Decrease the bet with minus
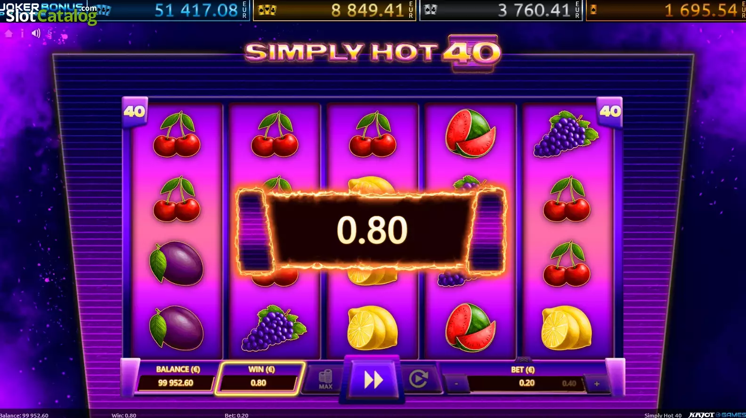This screenshot has height=418, width=746. click(x=456, y=384)
